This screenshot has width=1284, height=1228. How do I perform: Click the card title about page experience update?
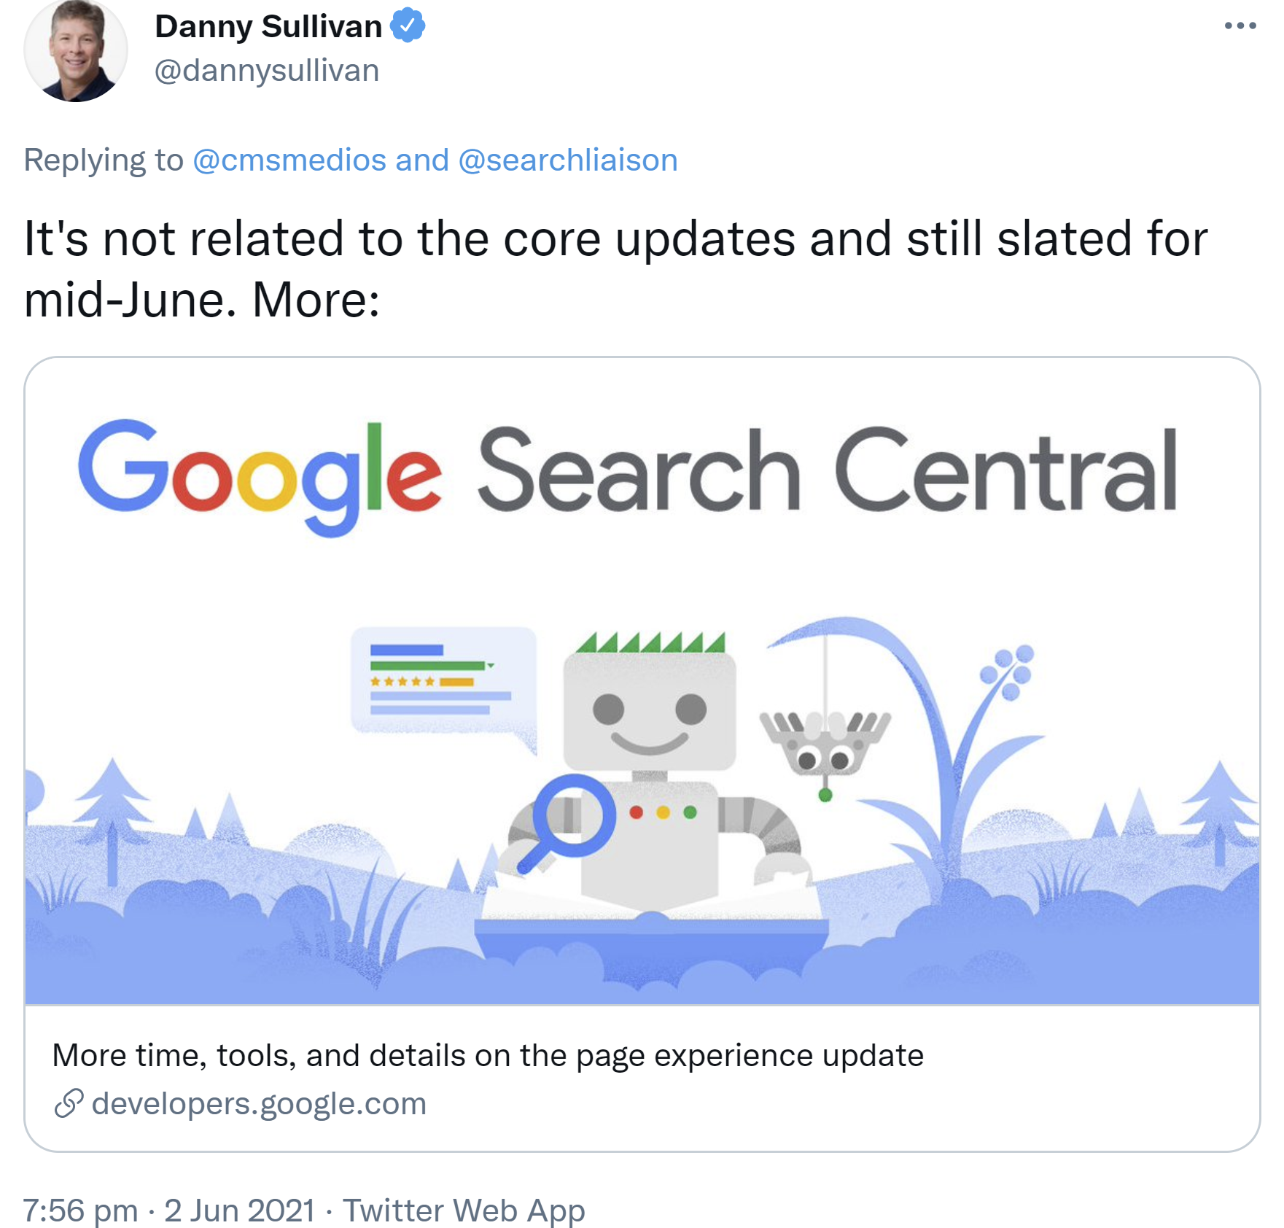tap(488, 1054)
